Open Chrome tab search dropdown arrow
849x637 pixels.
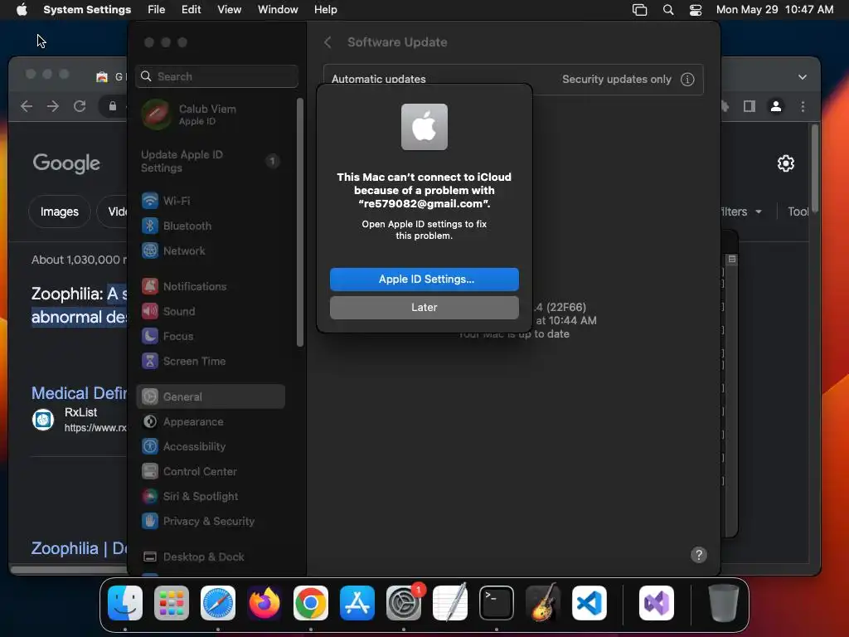click(803, 77)
